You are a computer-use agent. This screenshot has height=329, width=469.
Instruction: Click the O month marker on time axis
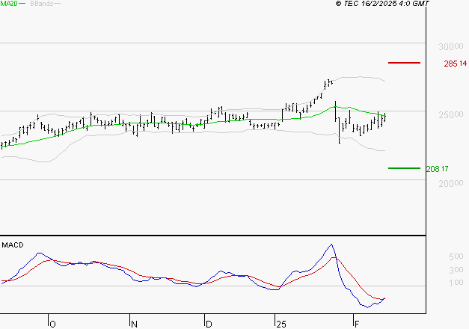(x=52, y=324)
